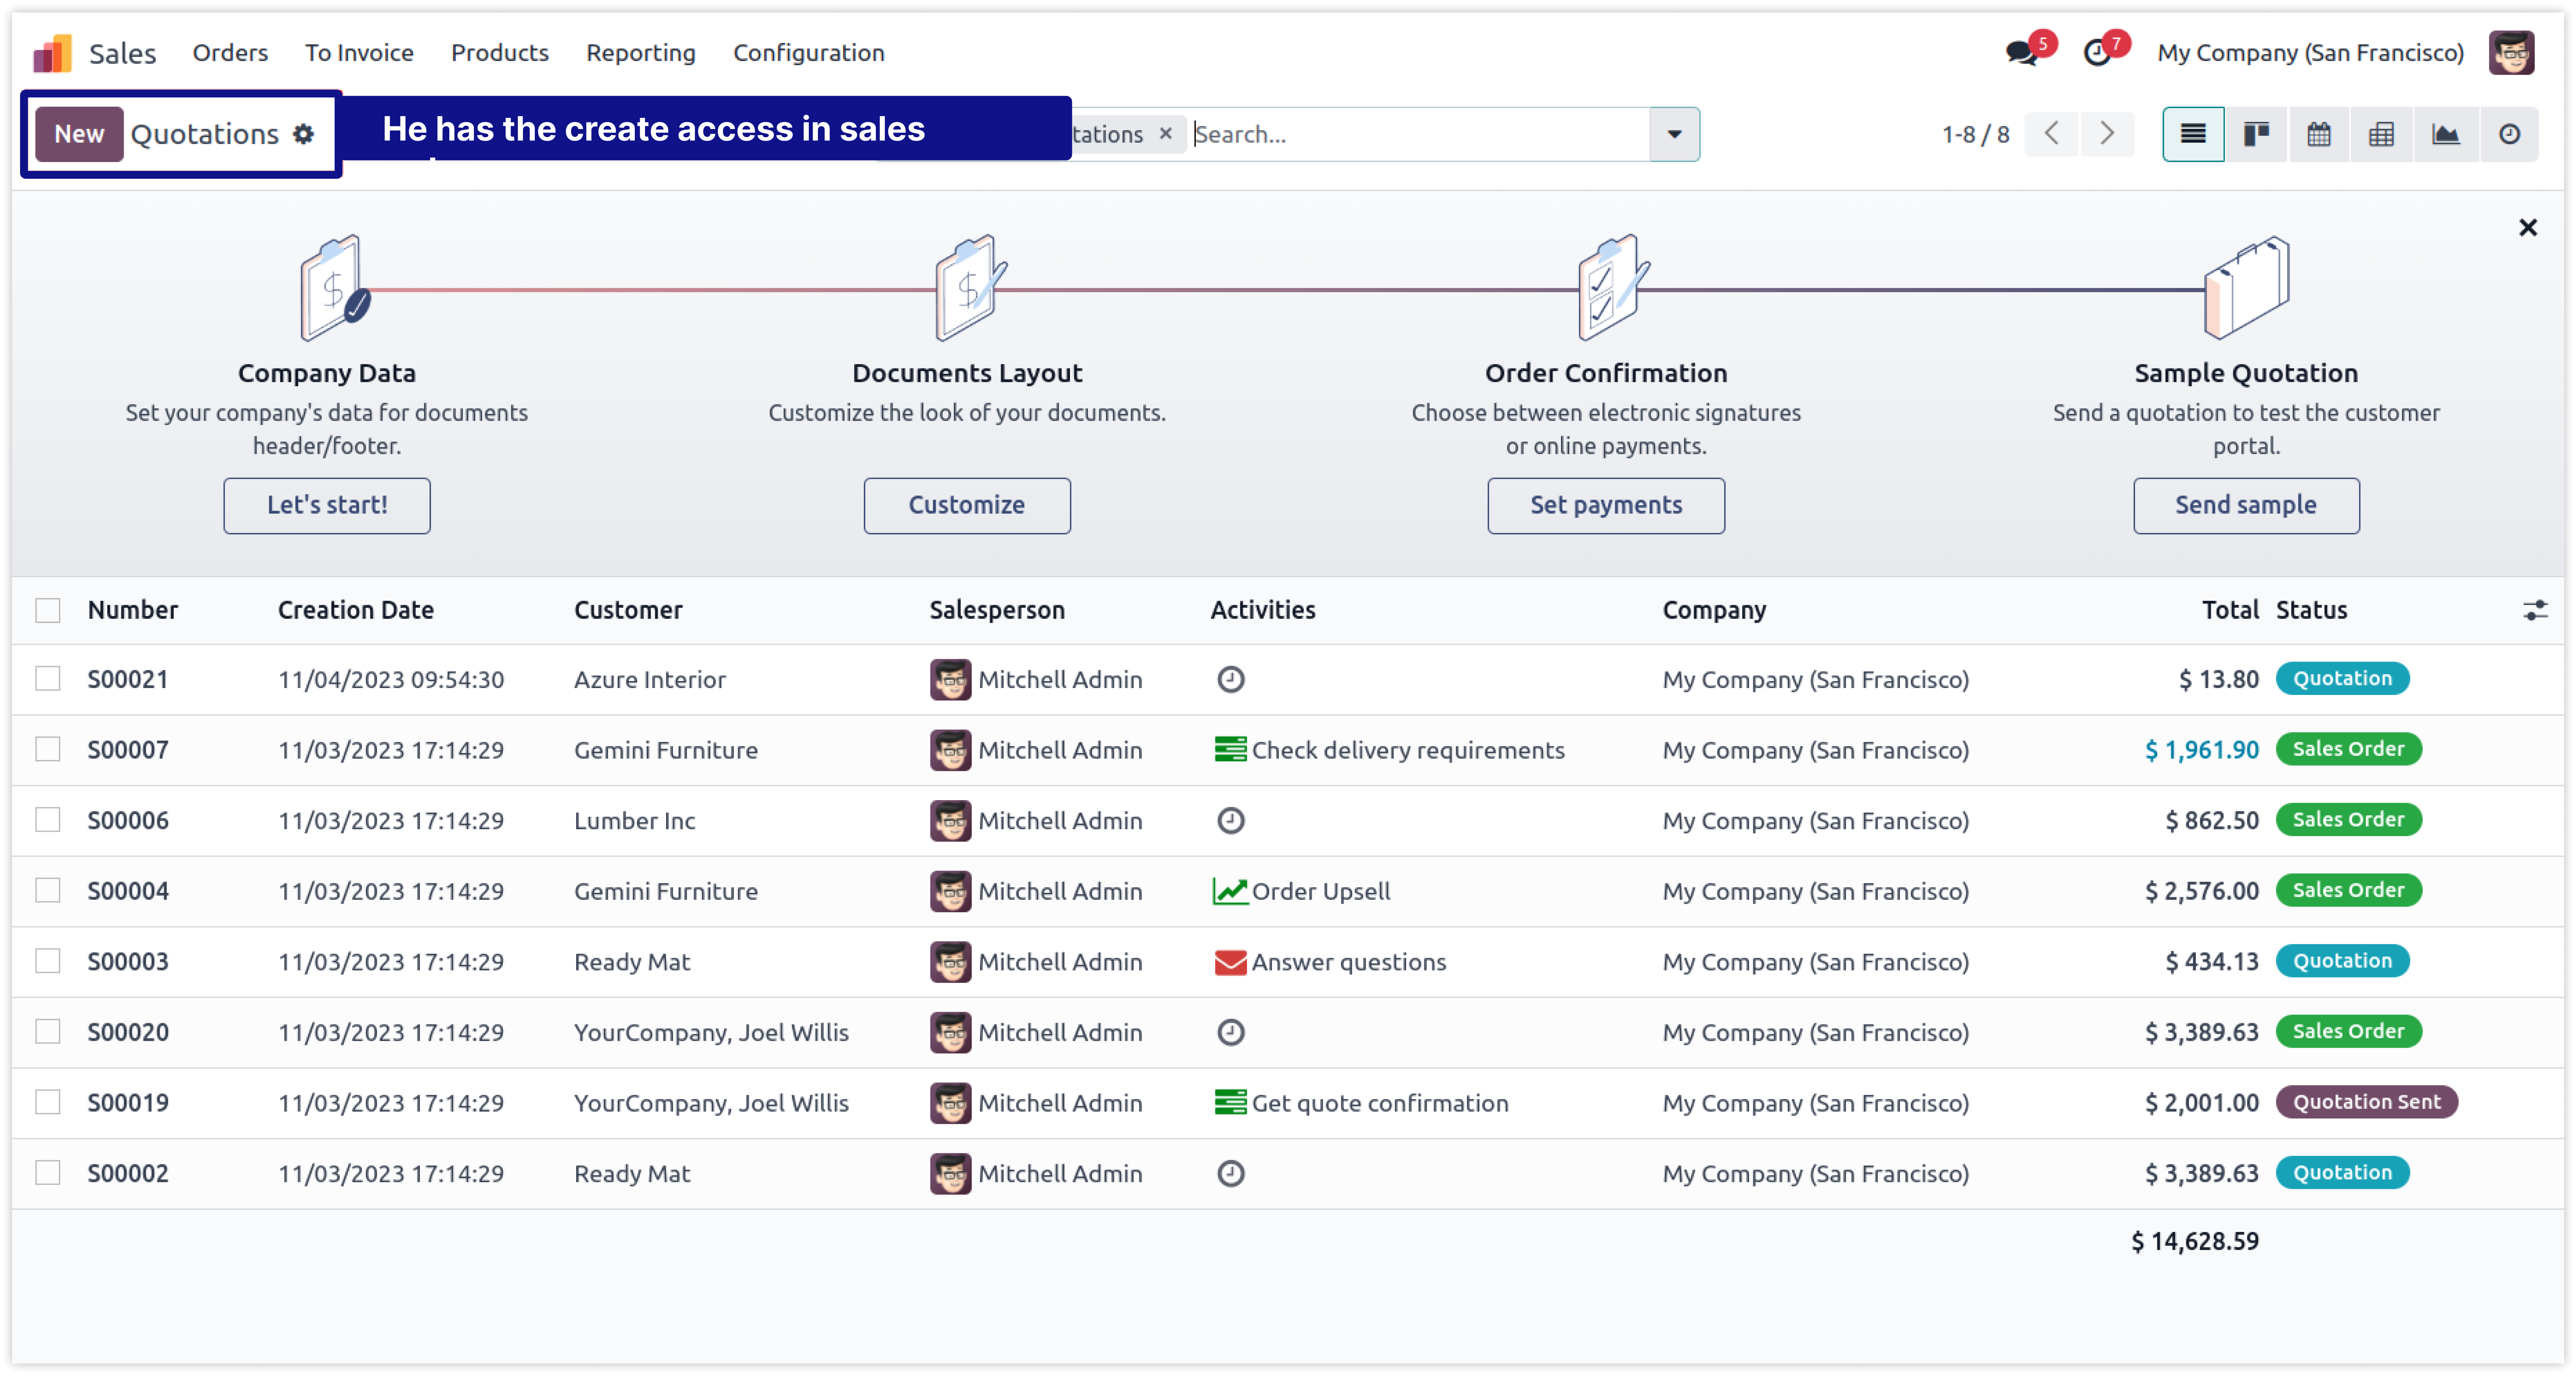Open the conversations chat bubble icon
2576x1375 pixels.
coord(2021,53)
